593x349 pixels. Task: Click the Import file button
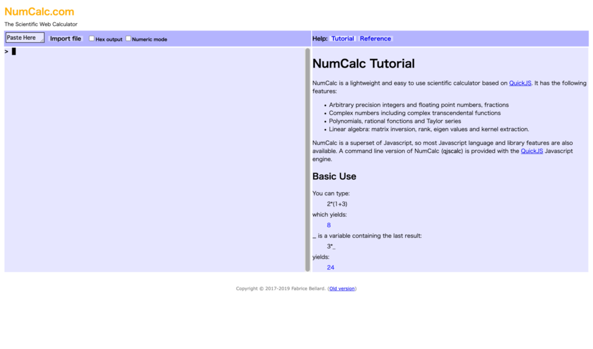(x=65, y=39)
